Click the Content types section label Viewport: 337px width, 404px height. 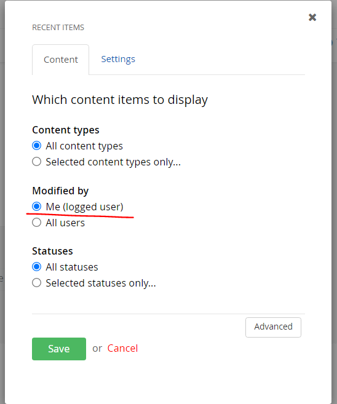tap(66, 130)
